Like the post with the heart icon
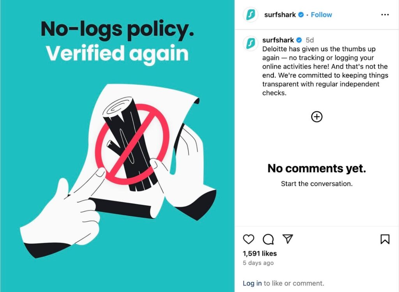Image resolution: width=399 pixels, height=292 pixels. click(x=249, y=239)
